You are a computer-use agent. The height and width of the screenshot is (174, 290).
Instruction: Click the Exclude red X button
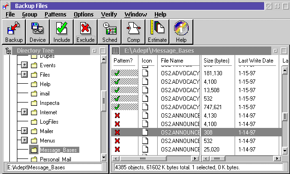coord(85,32)
